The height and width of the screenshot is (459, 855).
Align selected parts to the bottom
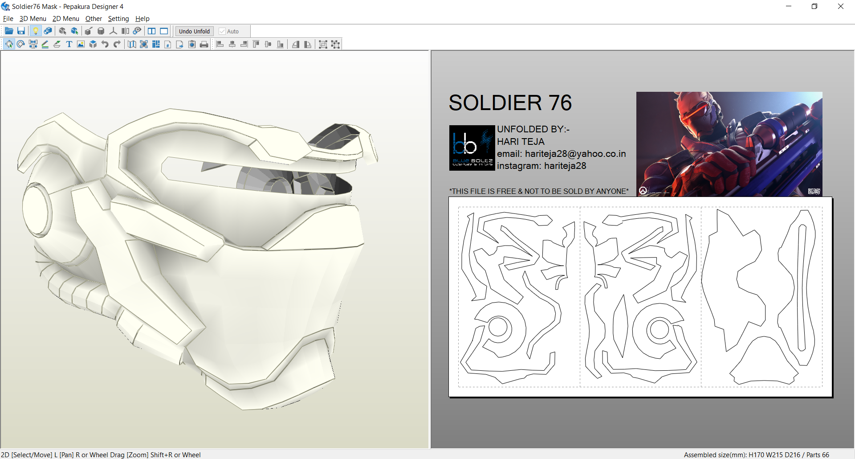(x=280, y=44)
